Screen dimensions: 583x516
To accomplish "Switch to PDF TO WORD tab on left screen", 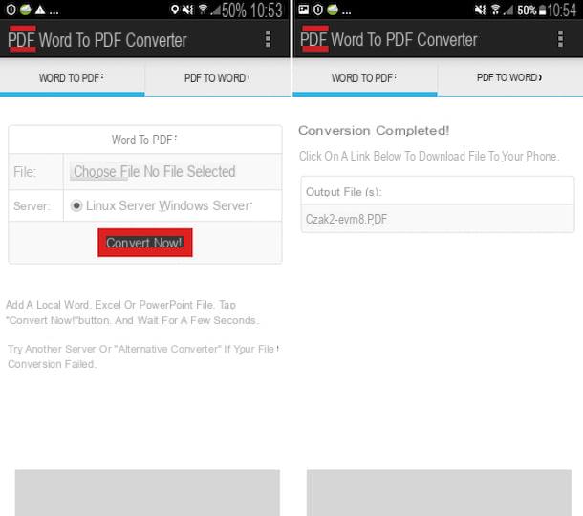I will tap(218, 77).
